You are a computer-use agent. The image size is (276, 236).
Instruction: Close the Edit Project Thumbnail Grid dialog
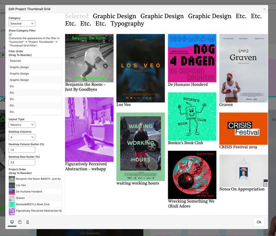click(264, 9)
